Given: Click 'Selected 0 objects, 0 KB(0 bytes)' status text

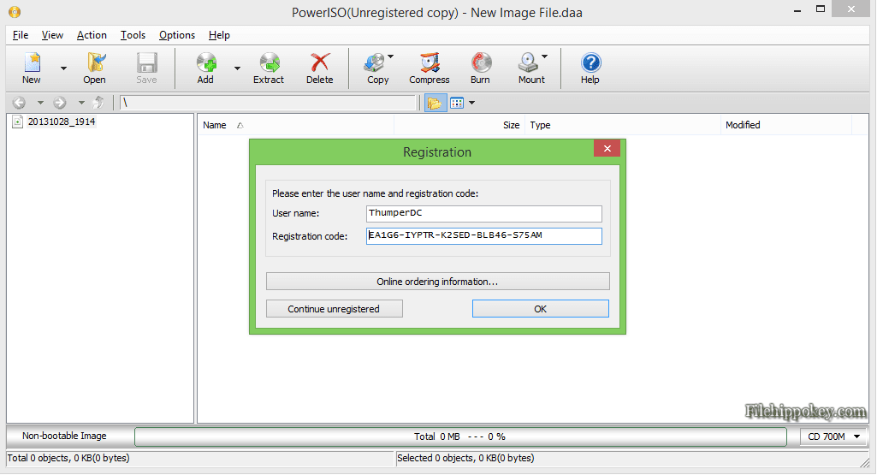Looking at the screenshot, I should coord(465,458).
